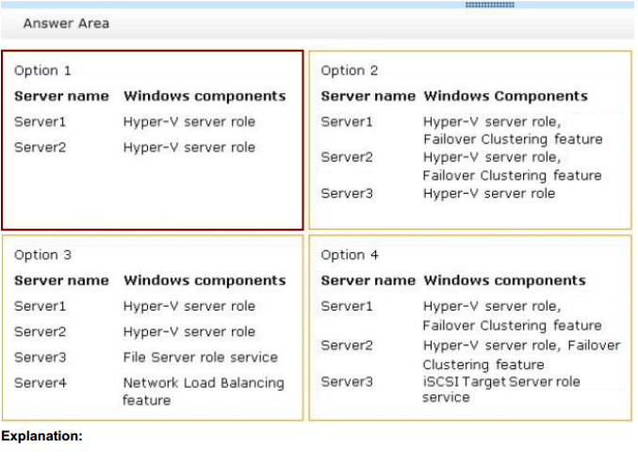The image size is (638, 464).
Task: Click Server2 in Option 4
Action: 347,345
